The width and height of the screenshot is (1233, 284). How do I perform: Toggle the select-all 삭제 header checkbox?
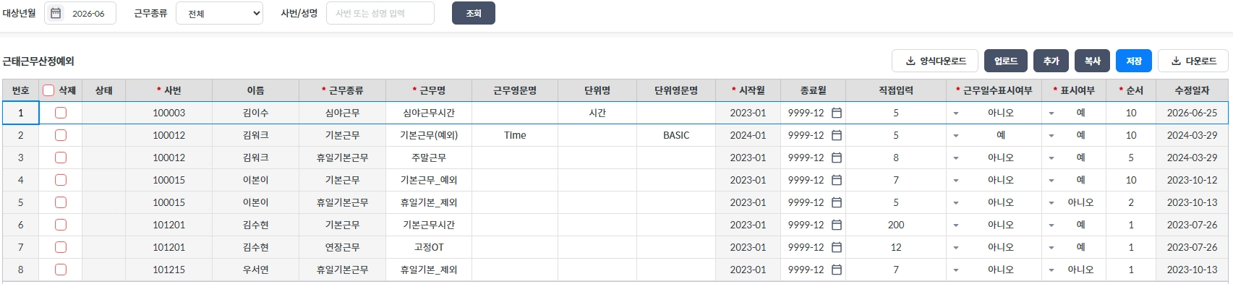(x=48, y=90)
